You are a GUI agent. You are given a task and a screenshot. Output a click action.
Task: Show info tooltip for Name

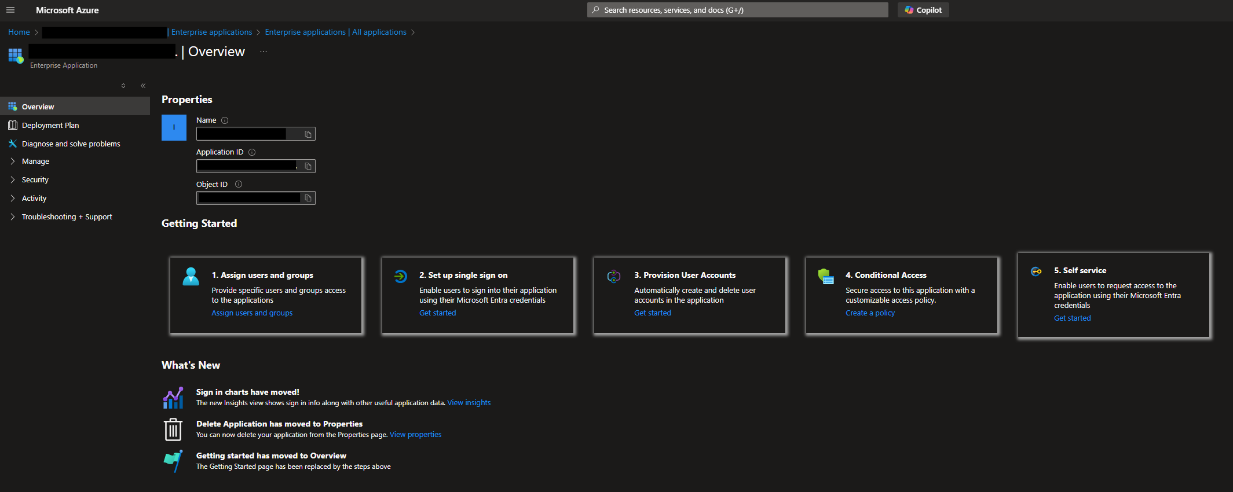click(x=225, y=120)
